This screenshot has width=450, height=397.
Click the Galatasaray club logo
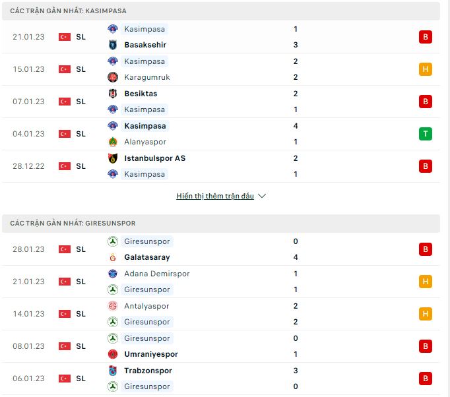click(x=113, y=257)
